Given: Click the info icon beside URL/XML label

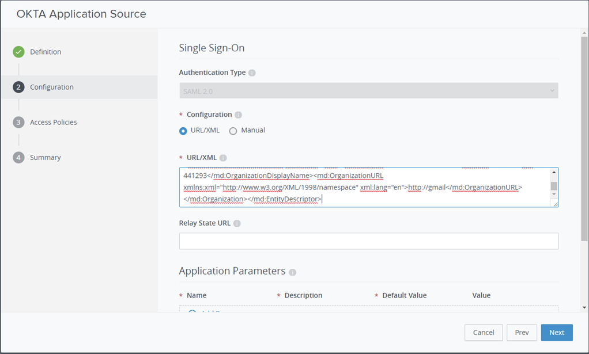Looking at the screenshot, I should pyautogui.click(x=223, y=158).
